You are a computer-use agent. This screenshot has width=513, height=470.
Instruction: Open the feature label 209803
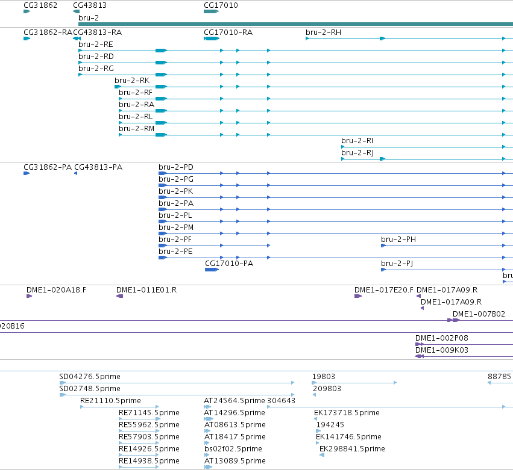(327, 389)
